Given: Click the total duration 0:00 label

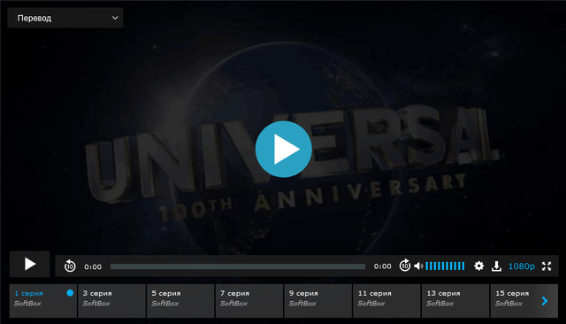Looking at the screenshot, I should point(382,266).
